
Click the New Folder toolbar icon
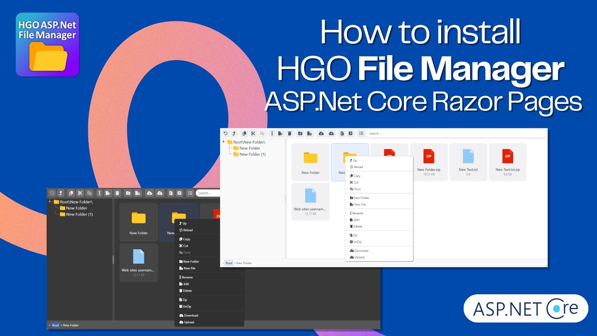(300, 133)
